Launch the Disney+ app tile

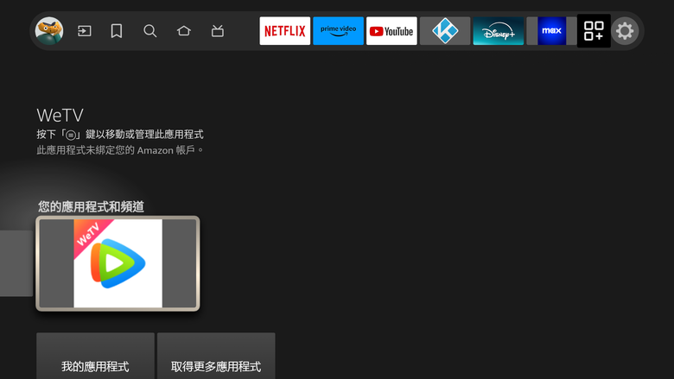pyautogui.click(x=499, y=31)
